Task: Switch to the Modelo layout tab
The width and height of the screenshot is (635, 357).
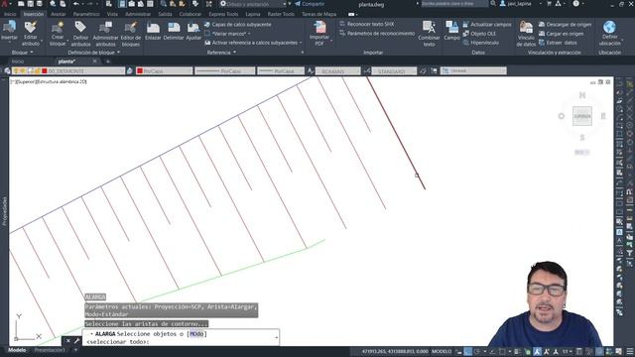Action: coord(17,350)
